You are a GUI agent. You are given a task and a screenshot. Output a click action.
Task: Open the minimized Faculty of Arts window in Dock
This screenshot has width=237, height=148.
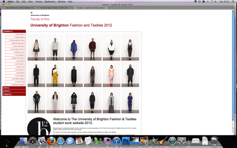[x=196, y=141]
